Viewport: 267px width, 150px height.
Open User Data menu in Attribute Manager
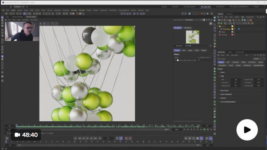[x=234, y=55]
